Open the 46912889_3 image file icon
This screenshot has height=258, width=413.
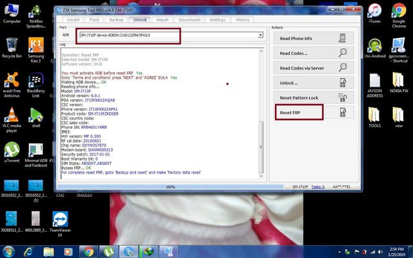coord(36,221)
